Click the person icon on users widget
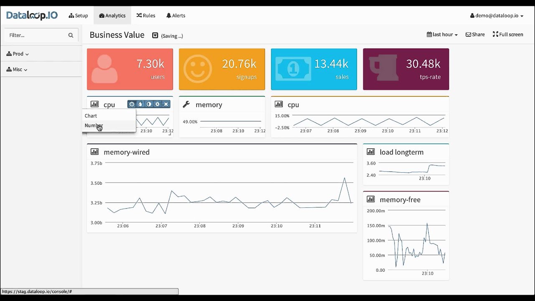 pyautogui.click(x=104, y=69)
